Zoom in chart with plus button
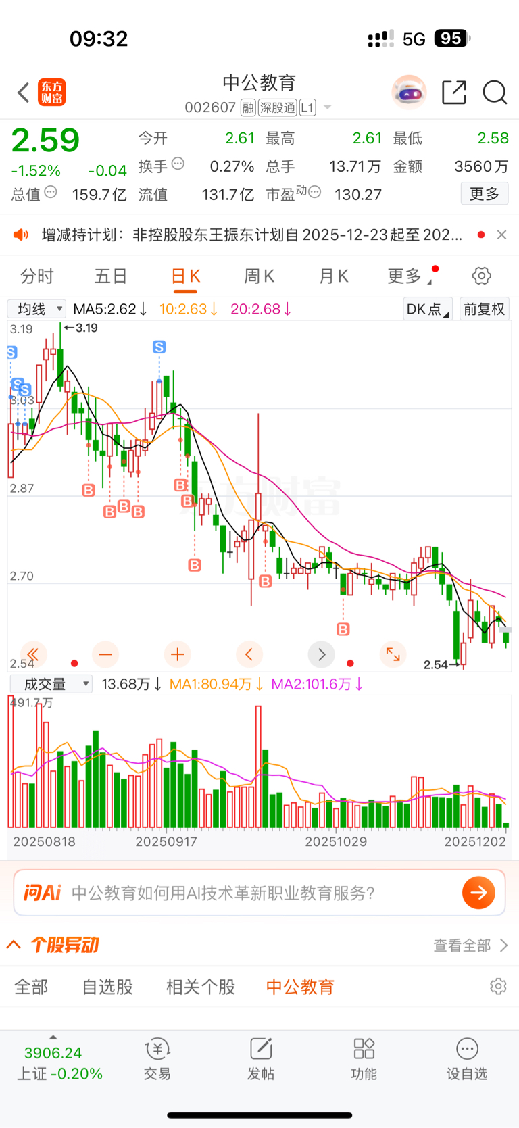This screenshot has height=1128, width=519. tap(178, 654)
